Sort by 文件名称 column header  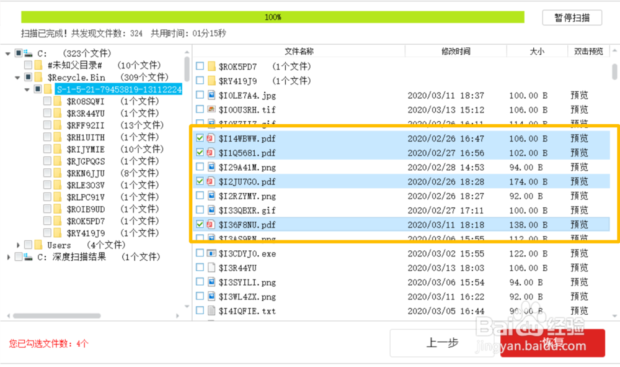[x=299, y=51]
